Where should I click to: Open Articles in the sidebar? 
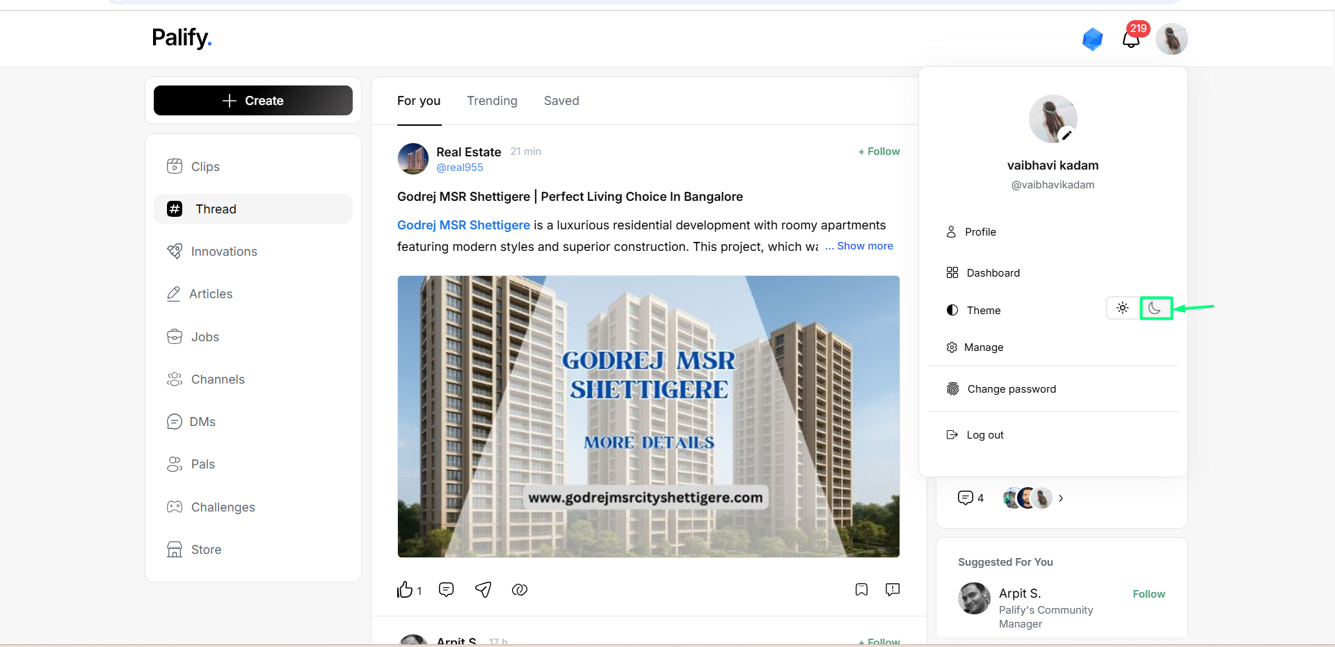click(253, 294)
